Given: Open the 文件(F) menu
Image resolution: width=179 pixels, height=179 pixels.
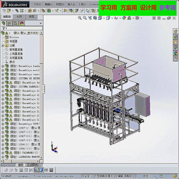Looking at the screenshot, I should [37, 4].
